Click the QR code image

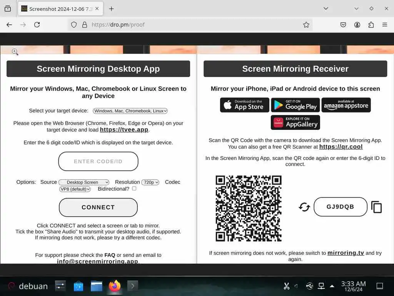tap(249, 209)
